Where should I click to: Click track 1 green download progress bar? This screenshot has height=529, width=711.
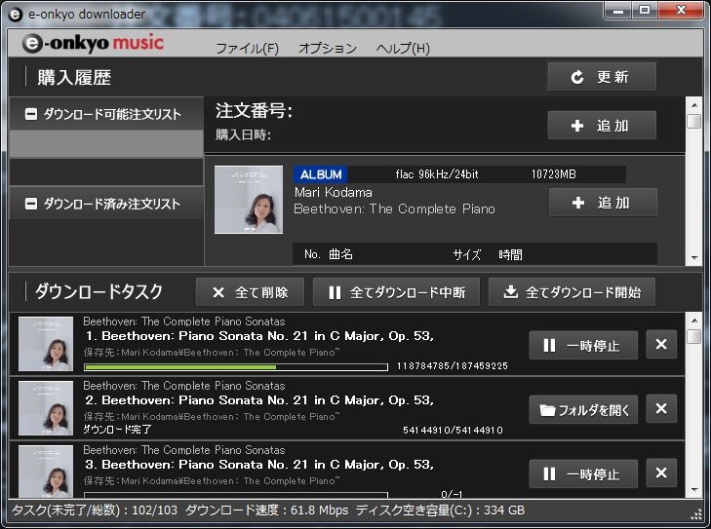(236, 367)
